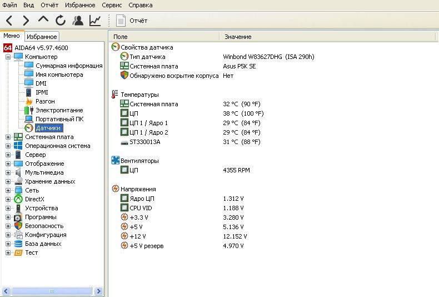The height and width of the screenshot is (297, 439).
Task: Open the Сервис menu
Action: pyautogui.click(x=112, y=5)
